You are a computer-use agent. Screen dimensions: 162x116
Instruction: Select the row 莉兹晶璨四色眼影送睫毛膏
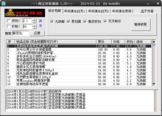tap(79, 60)
